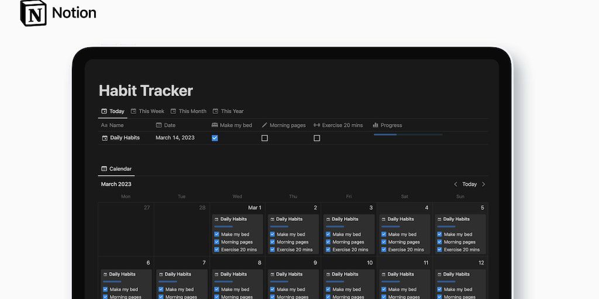Click the progress bar for March 14

[x=408, y=134]
